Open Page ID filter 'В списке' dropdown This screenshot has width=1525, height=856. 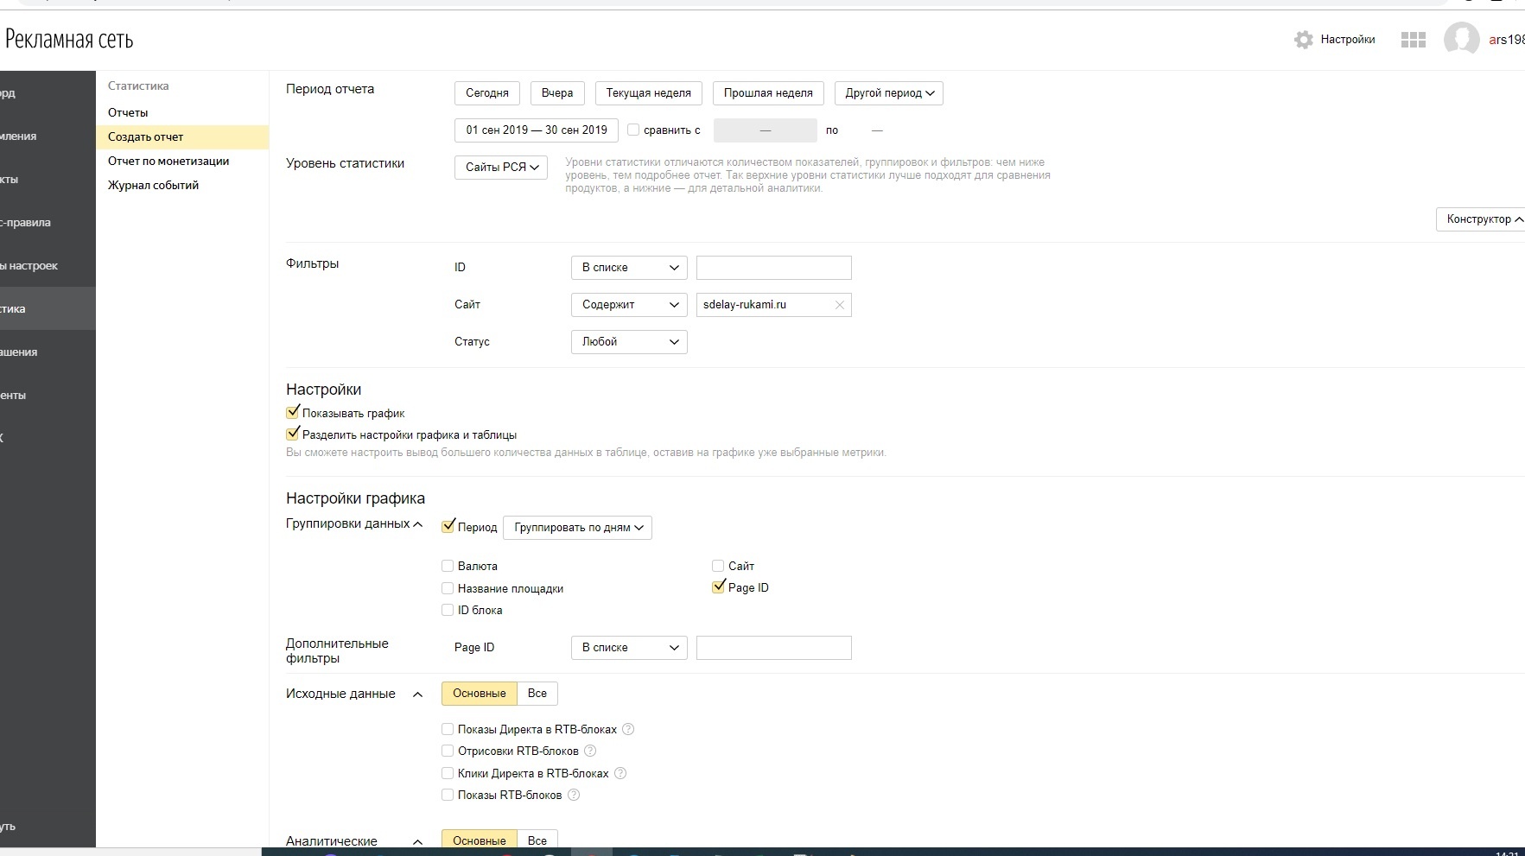click(x=629, y=648)
